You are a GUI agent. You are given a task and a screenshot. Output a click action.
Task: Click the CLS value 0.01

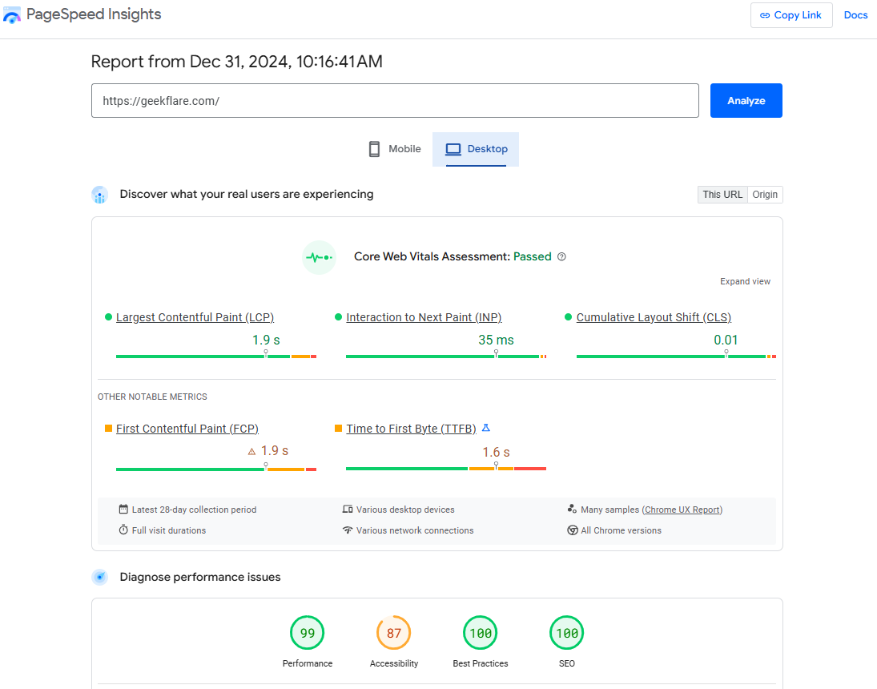(726, 340)
